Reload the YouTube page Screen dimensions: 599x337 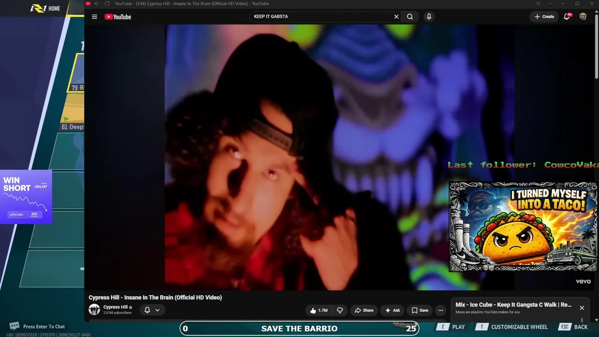[x=107, y=3]
